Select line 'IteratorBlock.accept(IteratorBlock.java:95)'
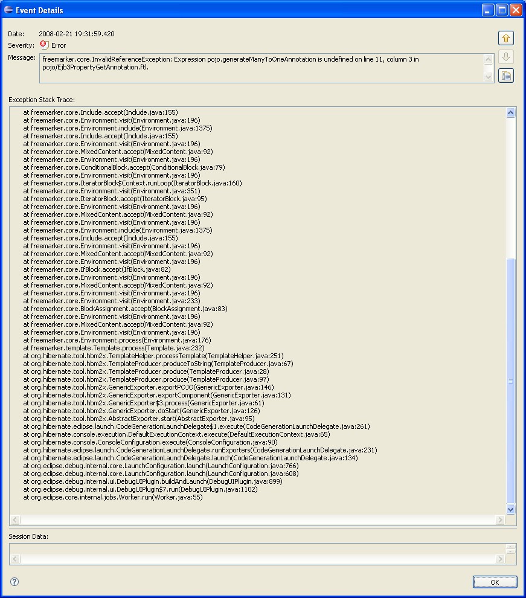 point(115,199)
